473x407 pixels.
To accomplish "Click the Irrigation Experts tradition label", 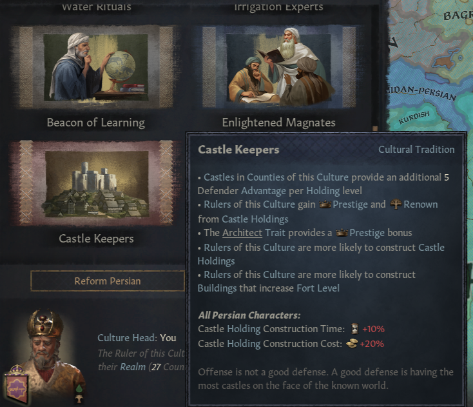I will coord(279,6).
